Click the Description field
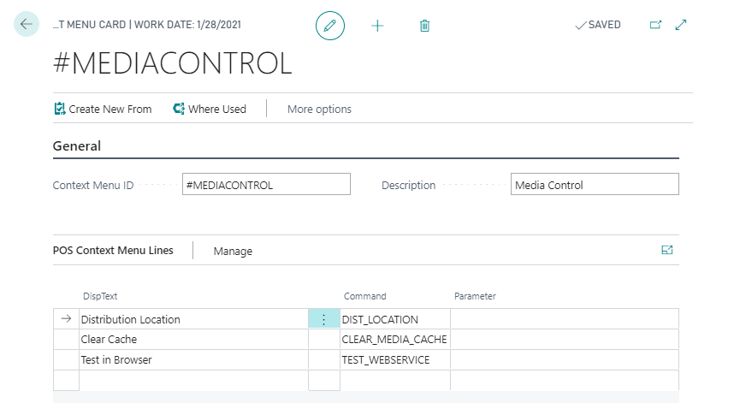The width and height of the screenshot is (746, 403). [x=595, y=185]
